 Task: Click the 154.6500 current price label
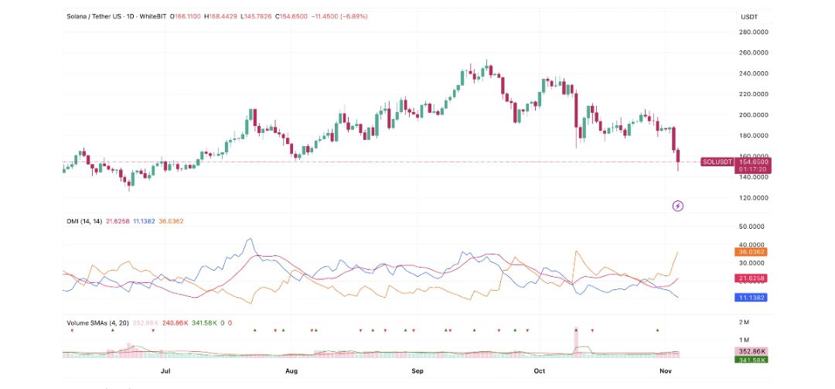[x=754, y=162]
